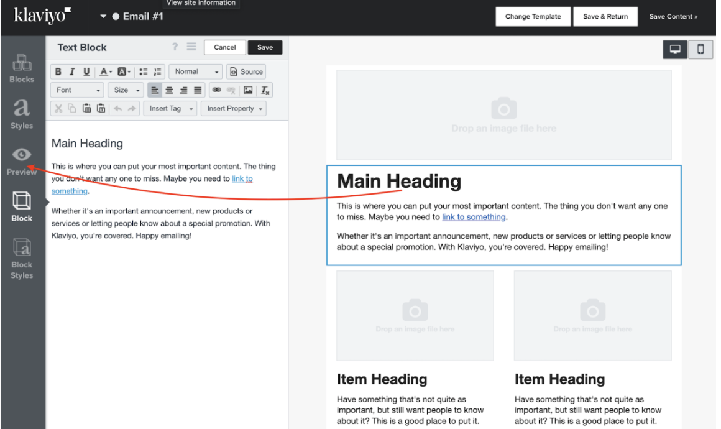Screen dimensions: 721x429
Task: Click 'link to' hyperlink in the editor
Action: coord(242,178)
